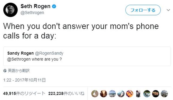Click the blue verified badge icon

pyautogui.click(x=54, y=6)
